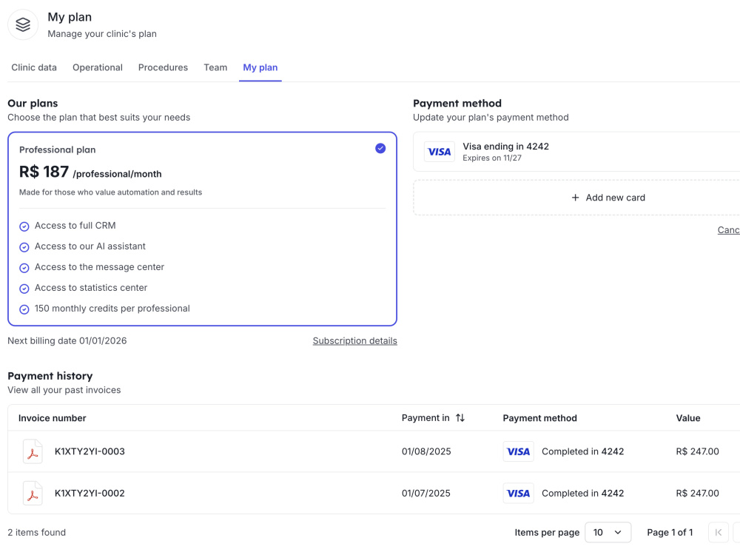This screenshot has height=555, width=740.
Task: Sort by Payment in column arrows
Action: click(x=460, y=417)
